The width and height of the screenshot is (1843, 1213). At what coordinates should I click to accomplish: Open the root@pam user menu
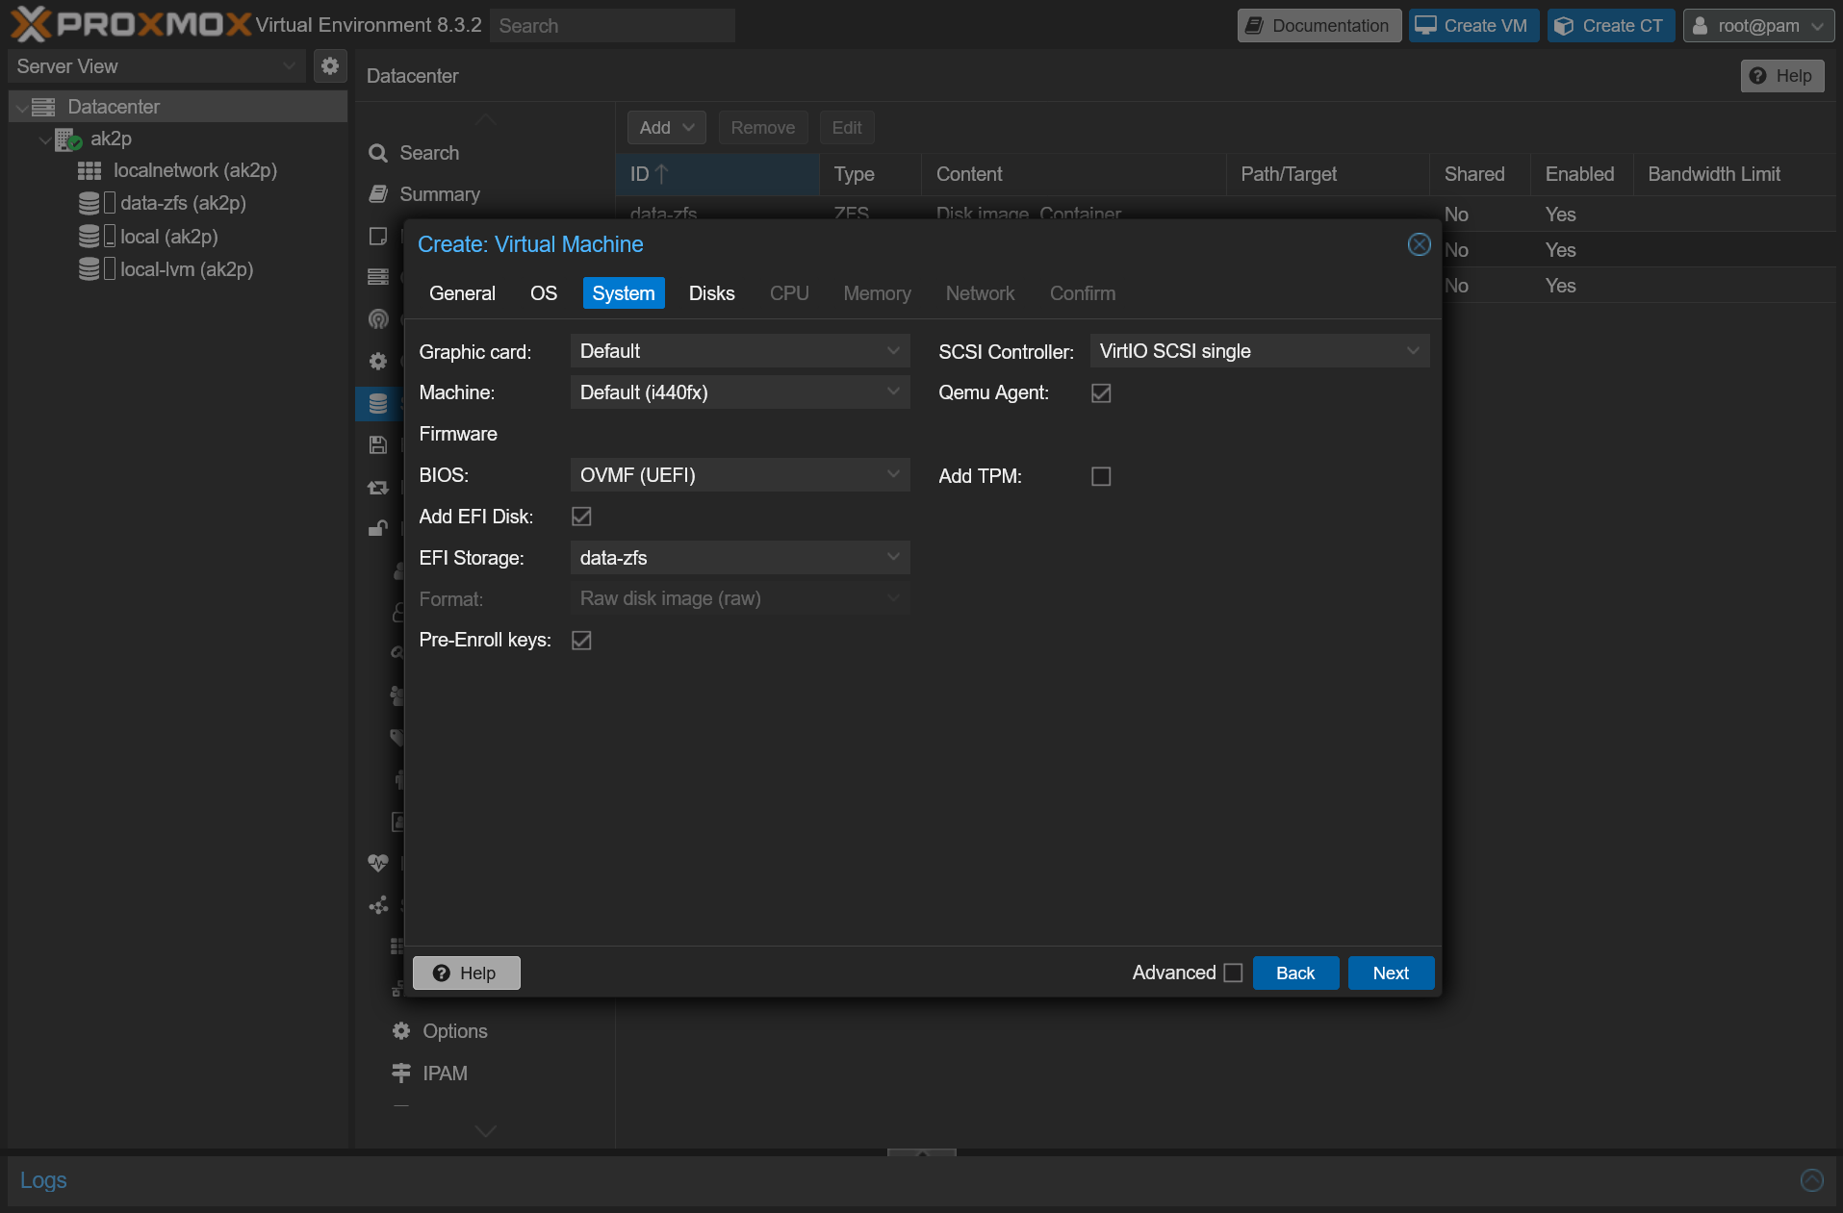[1758, 26]
